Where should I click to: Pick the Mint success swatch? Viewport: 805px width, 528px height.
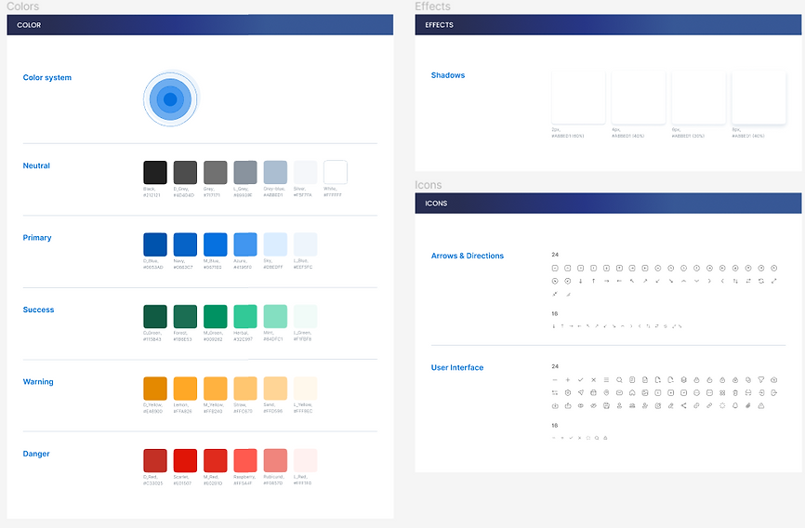pyautogui.click(x=275, y=316)
